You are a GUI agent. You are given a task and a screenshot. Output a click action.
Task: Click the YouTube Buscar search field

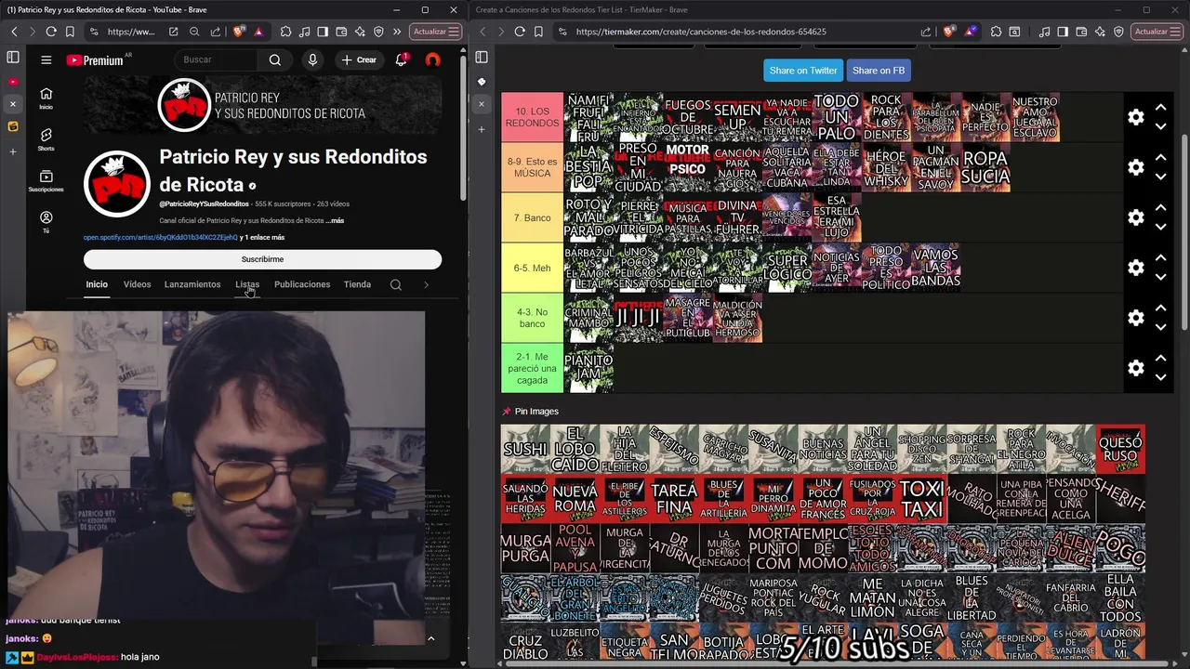click(x=218, y=59)
